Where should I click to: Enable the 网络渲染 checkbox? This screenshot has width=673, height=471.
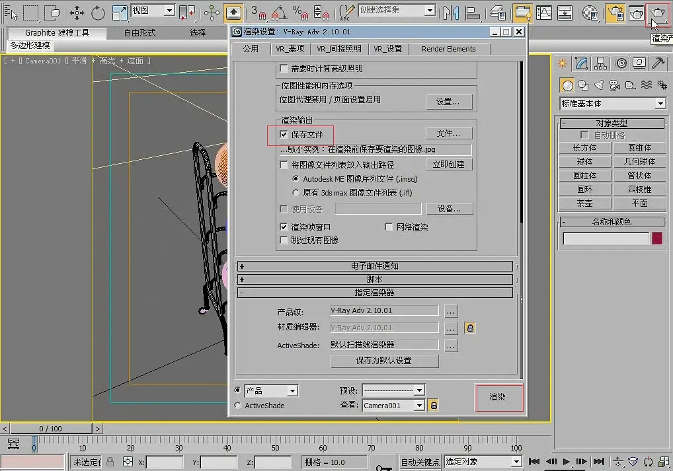coord(389,227)
